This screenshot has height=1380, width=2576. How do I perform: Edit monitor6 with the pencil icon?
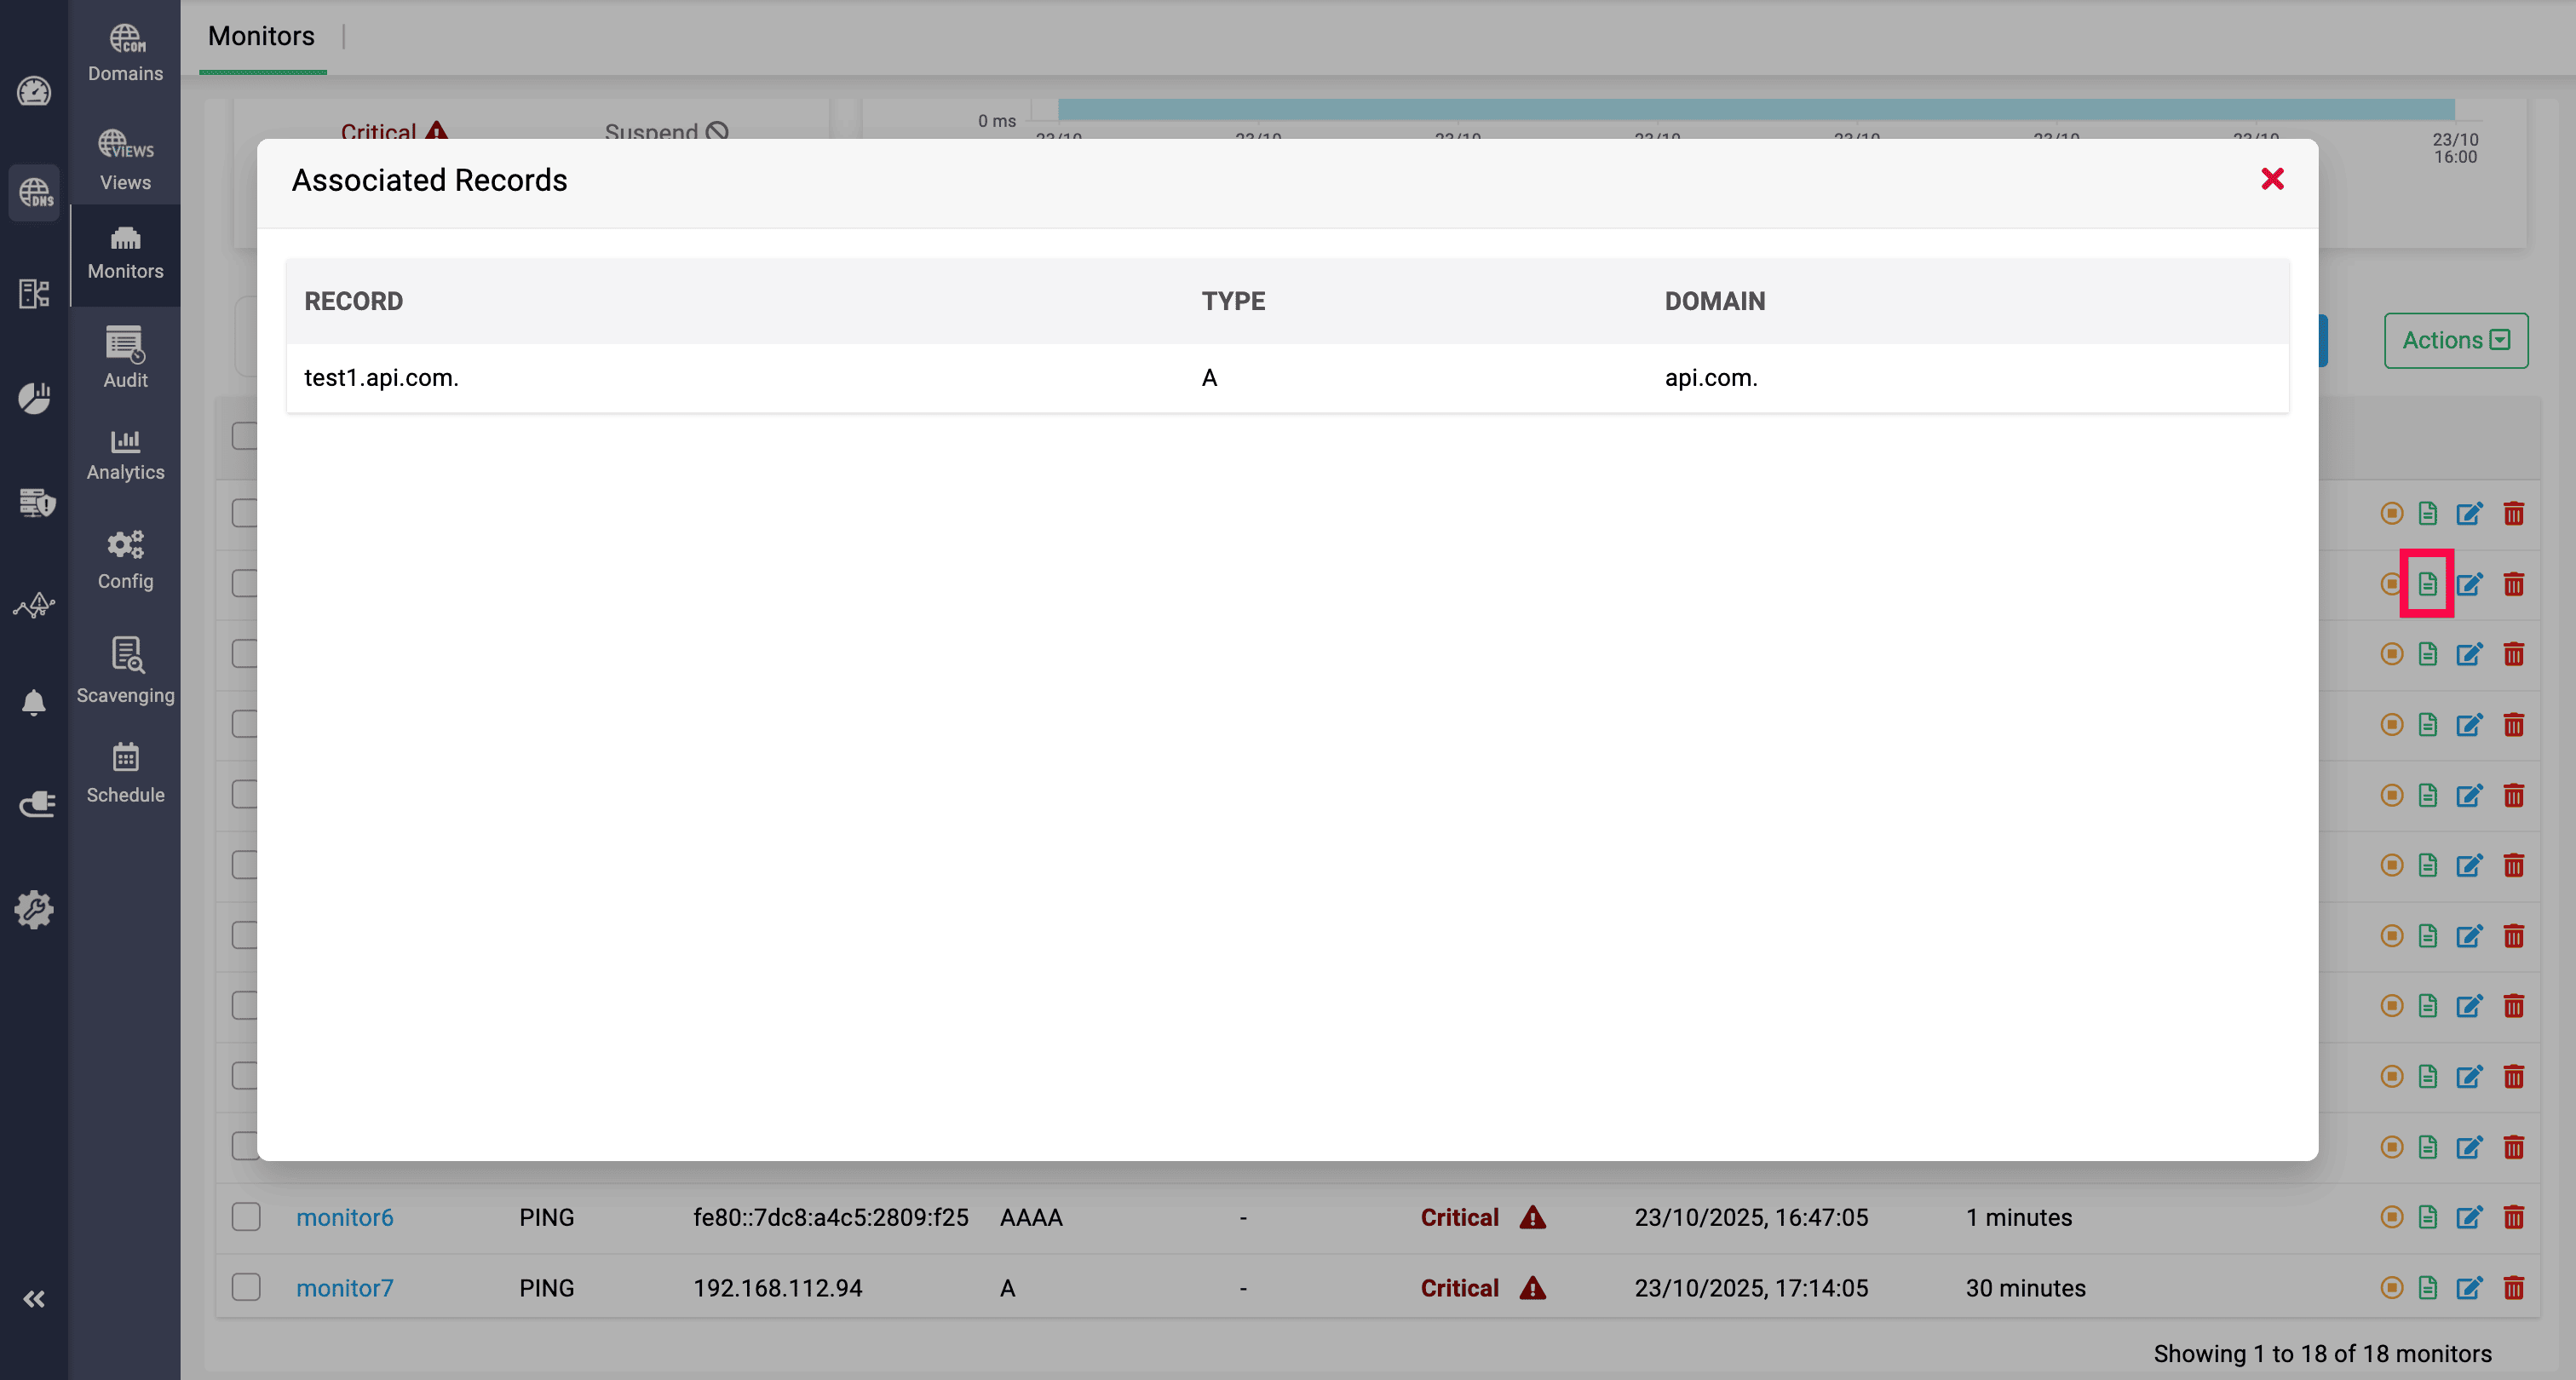tap(2469, 1217)
